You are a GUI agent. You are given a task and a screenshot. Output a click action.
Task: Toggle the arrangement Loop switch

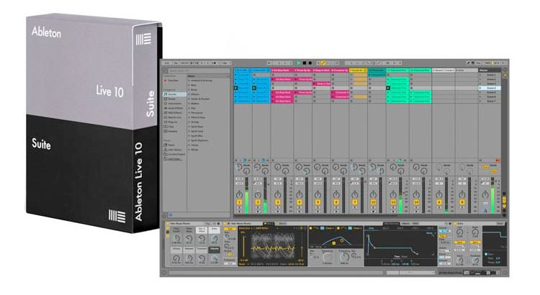coord(373,63)
